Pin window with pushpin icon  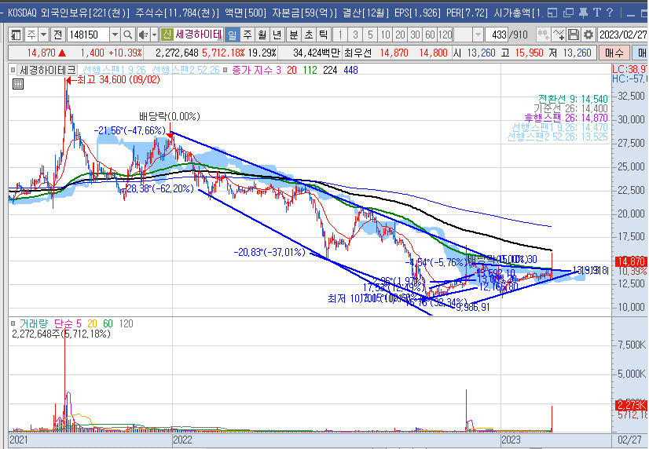[583, 13]
